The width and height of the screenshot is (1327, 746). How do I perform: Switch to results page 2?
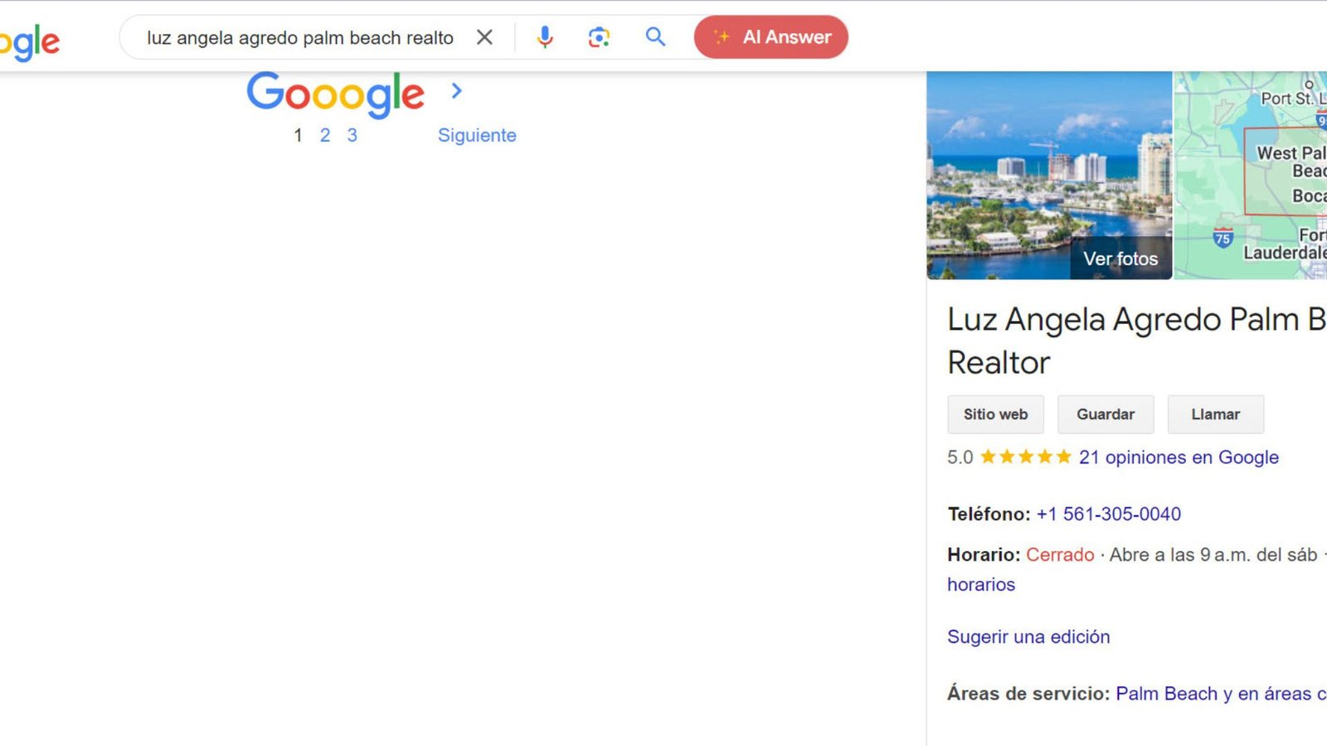[x=325, y=135]
